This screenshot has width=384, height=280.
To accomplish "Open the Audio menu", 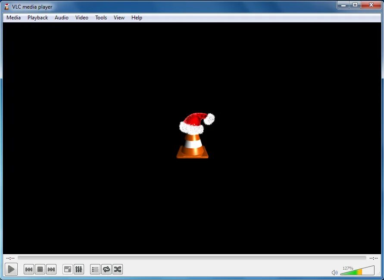I will click(62, 18).
